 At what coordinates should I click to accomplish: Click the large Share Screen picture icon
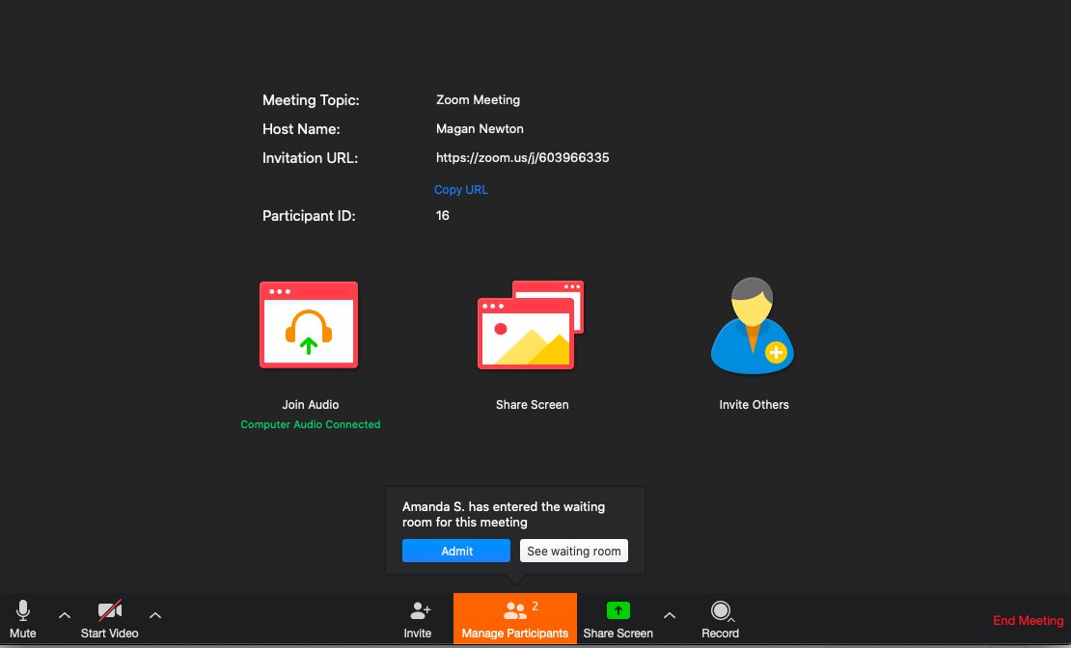tap(531, 325)
